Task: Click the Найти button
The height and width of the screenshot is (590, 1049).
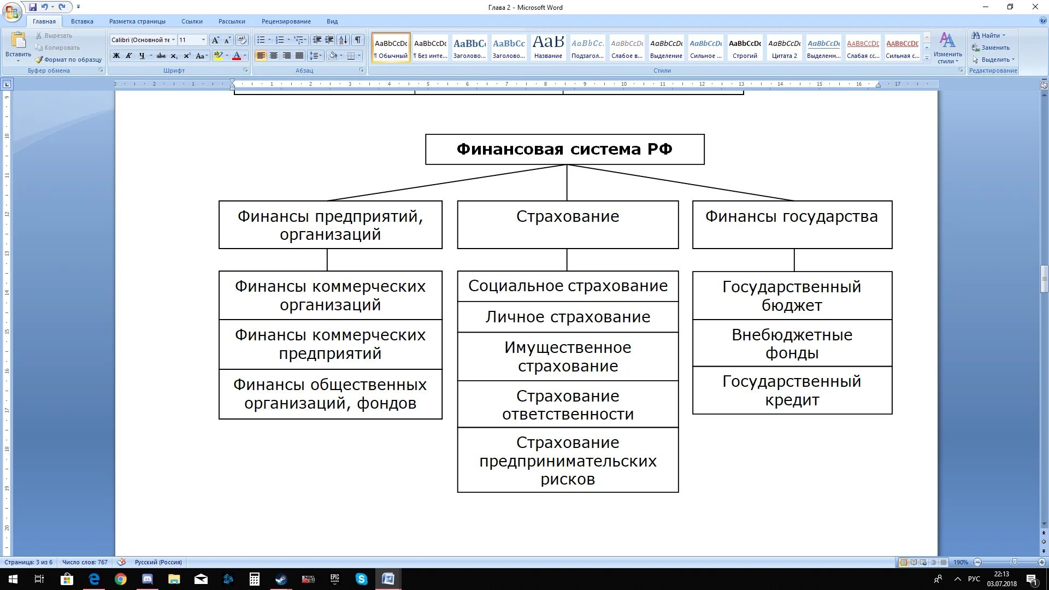Action: (989, 36)
